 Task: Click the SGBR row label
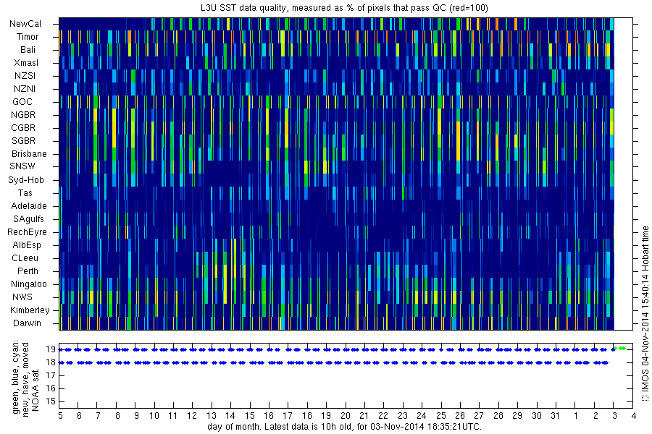click(x=23, y=140)
